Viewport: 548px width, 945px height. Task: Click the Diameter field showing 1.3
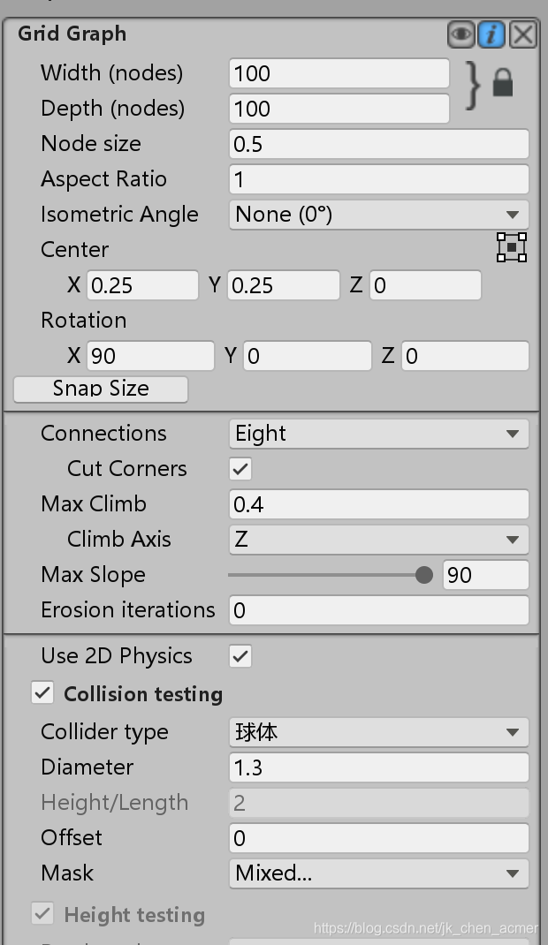pyautogui.click(x=378, y=767)
